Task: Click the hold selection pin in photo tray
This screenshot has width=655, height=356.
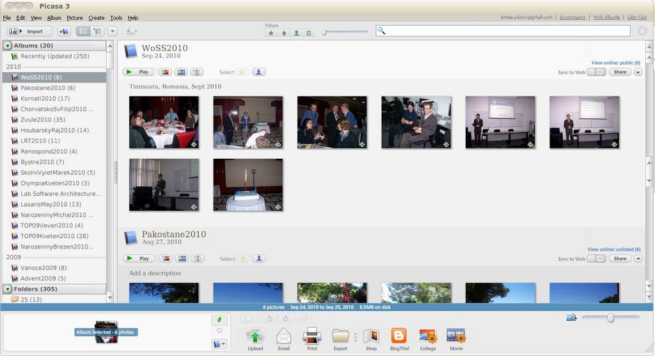Action: pyautogui.click(x=219, y=320)
